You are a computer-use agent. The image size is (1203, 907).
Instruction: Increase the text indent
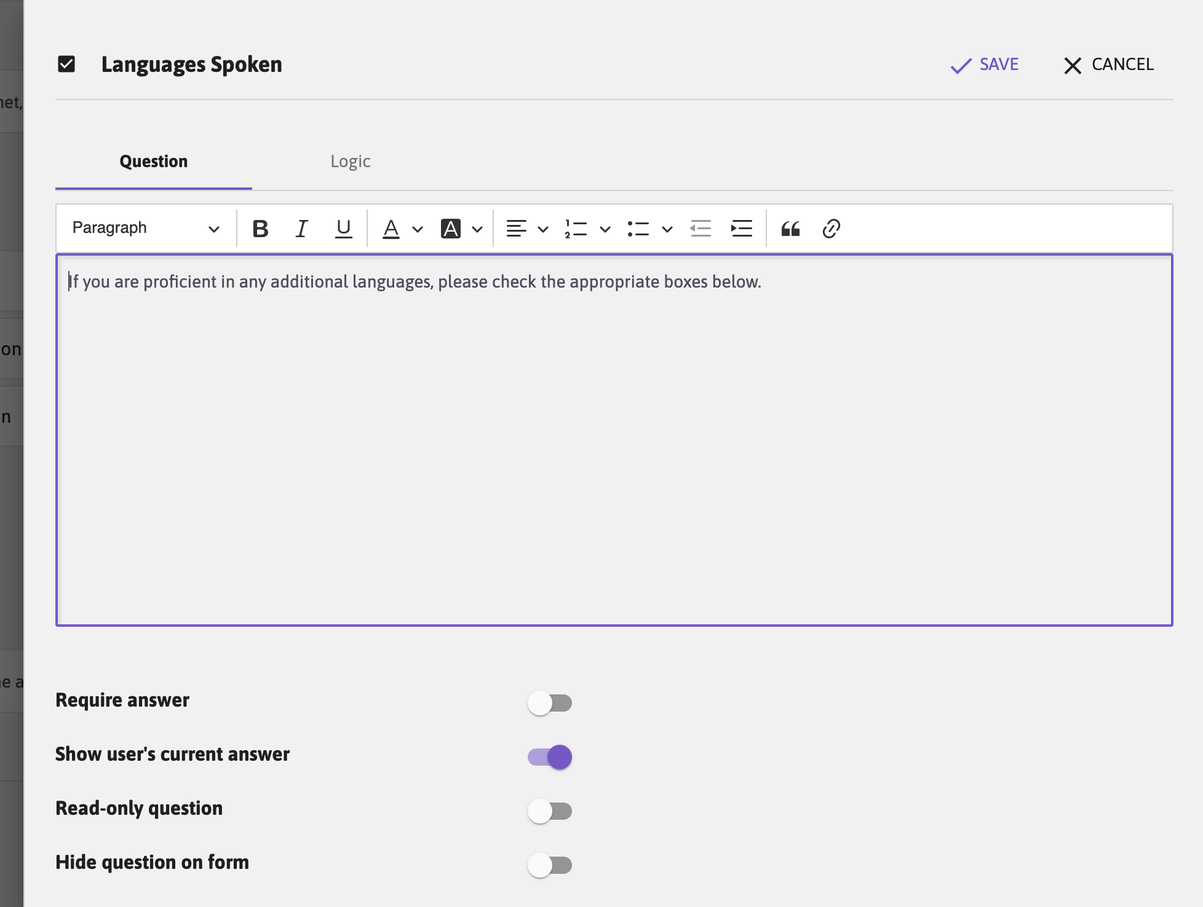coord(741,229)
